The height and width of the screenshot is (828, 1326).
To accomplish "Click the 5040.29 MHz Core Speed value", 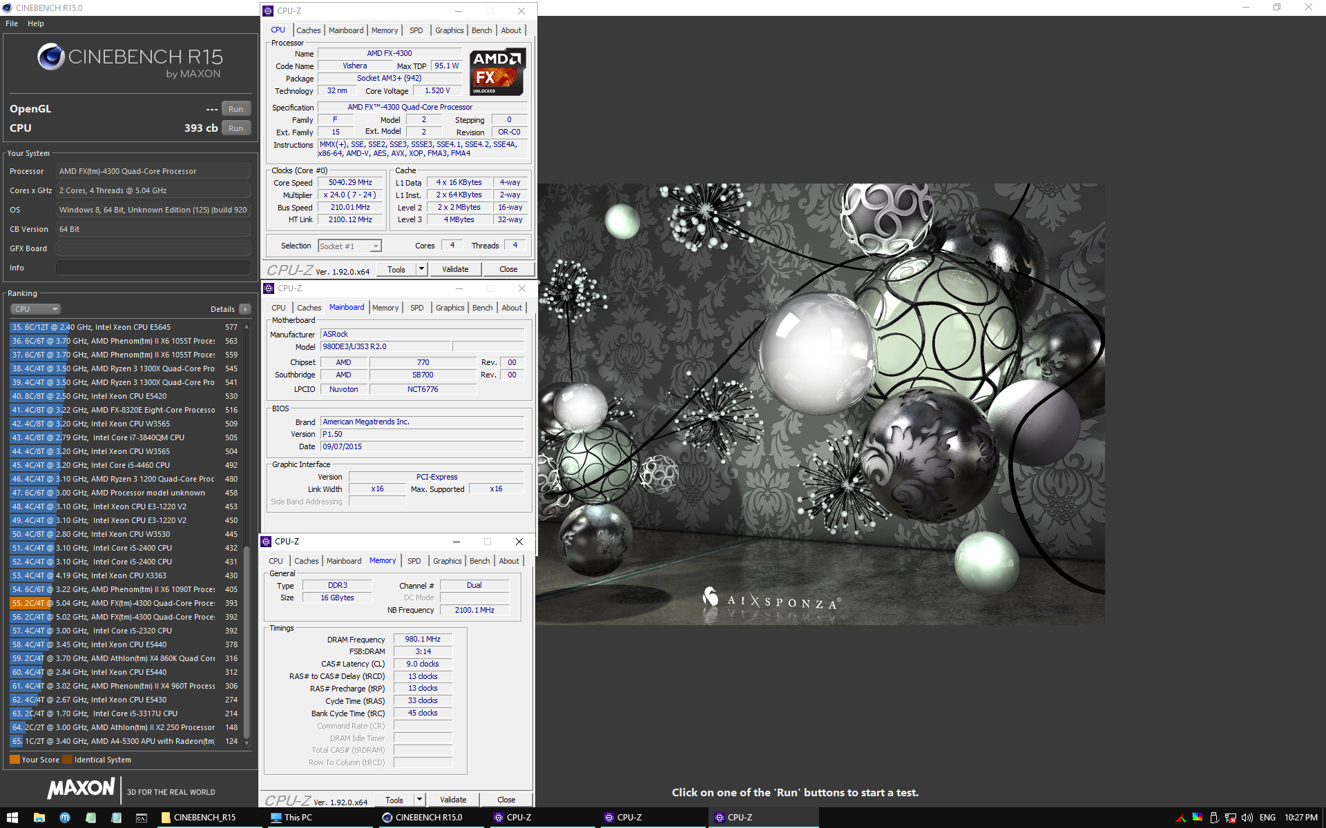I will [350, 182].
